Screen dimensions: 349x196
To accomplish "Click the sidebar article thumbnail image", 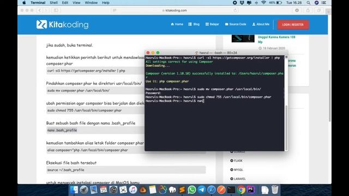I will coord(243,39).
